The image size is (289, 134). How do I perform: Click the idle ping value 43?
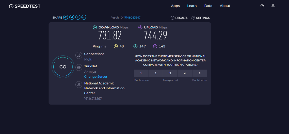click(122, 46)
